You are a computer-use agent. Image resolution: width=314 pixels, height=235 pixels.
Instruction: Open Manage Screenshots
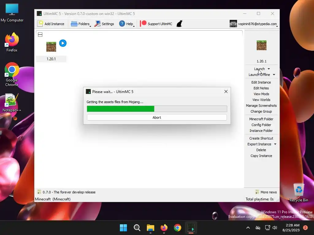[x=261, y=106]
